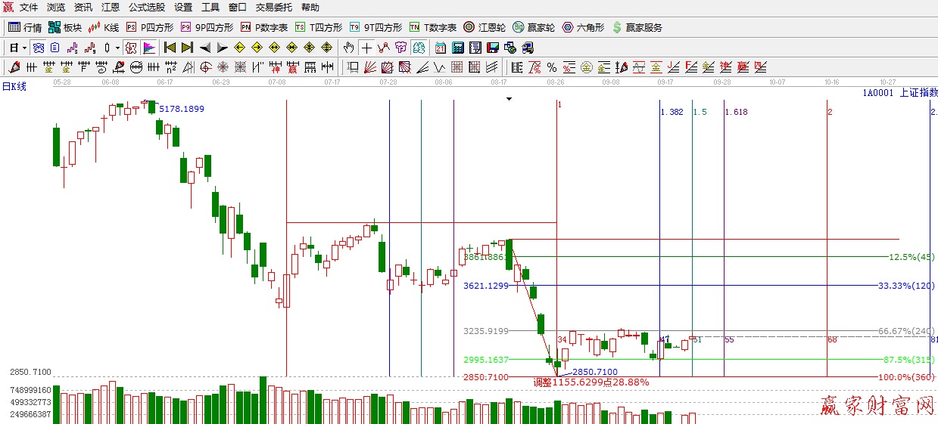Click the percent (%) drawing tool
This screenshot has width=938, height=424.
click(552, 67)
